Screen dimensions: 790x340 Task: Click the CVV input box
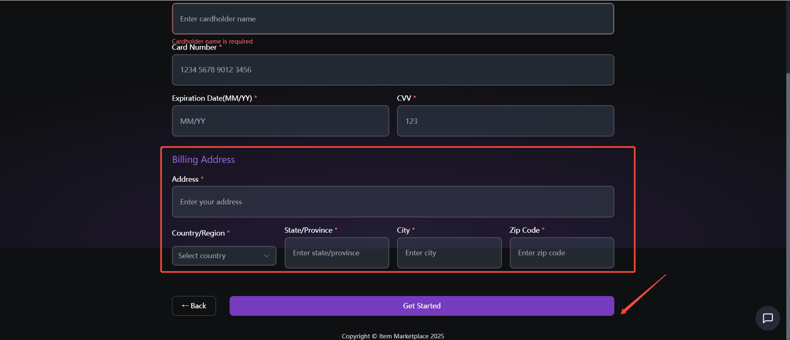(505, 121)
